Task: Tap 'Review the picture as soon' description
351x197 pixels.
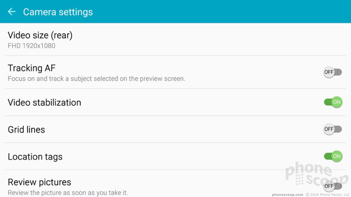Action: 68,193
